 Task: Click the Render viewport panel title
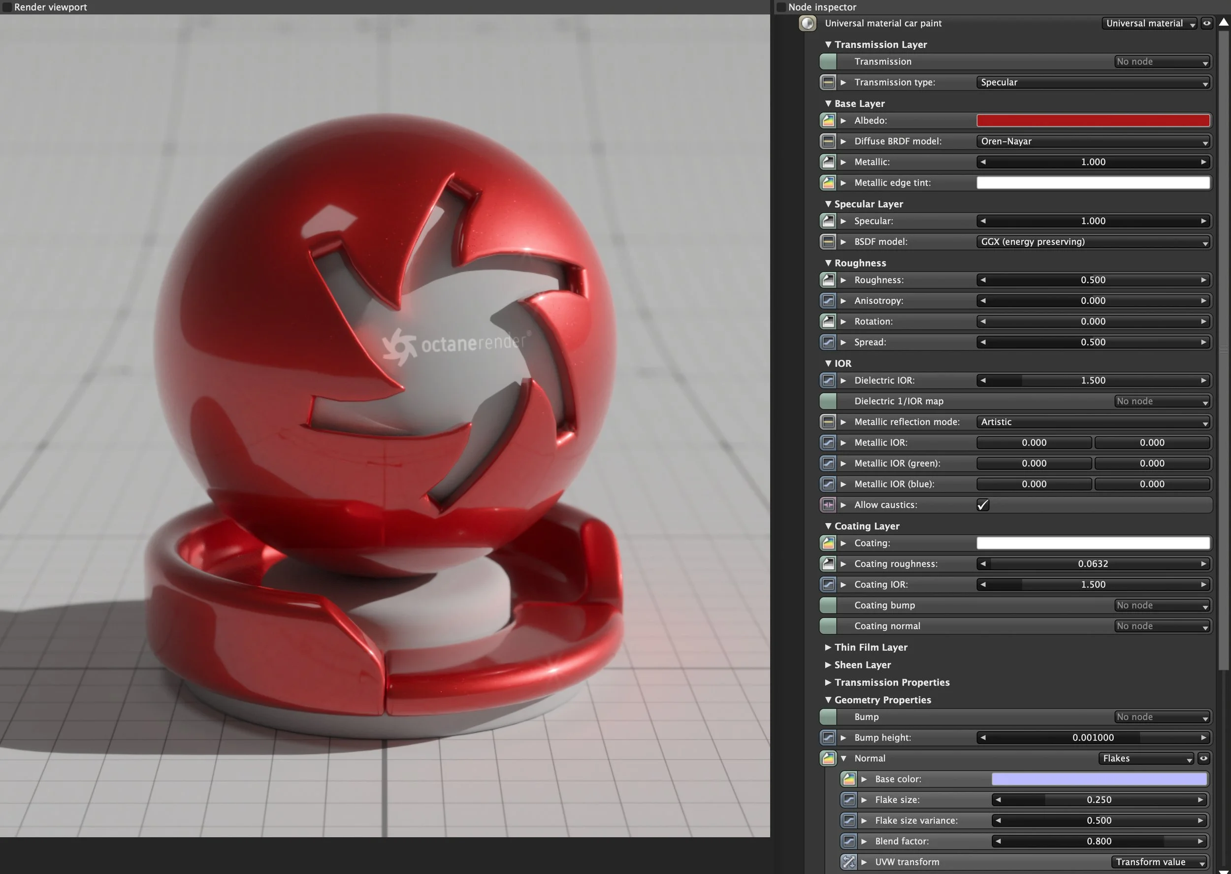click(50, 7)
